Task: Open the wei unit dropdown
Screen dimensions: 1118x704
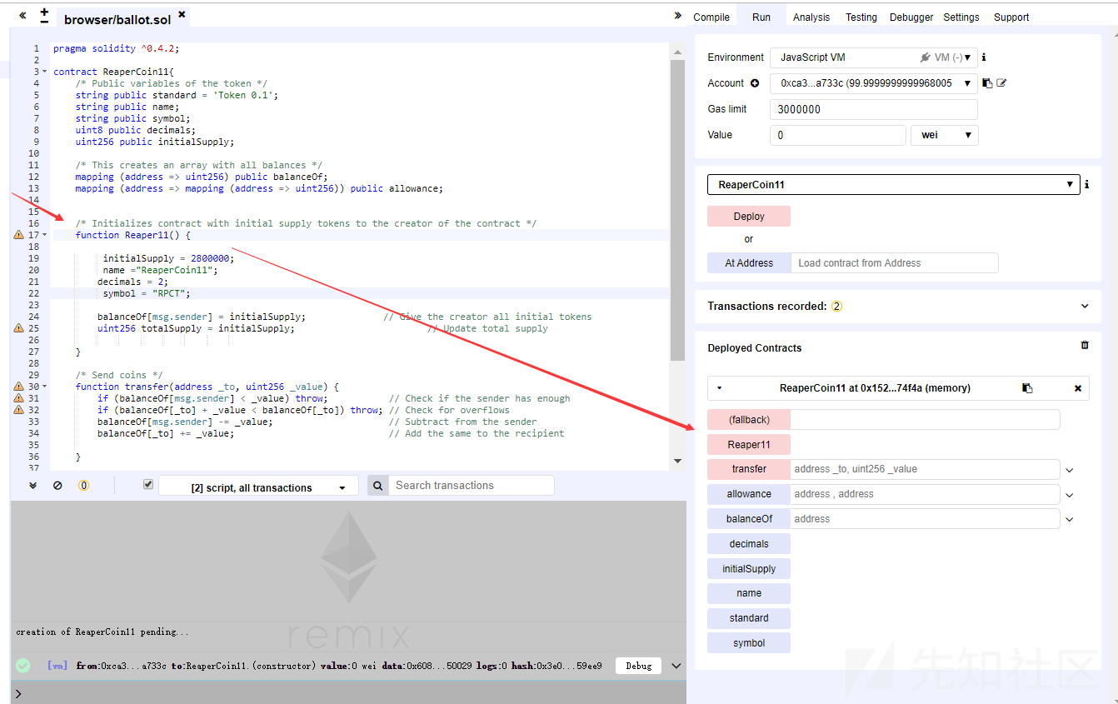Action: point(945,135)
